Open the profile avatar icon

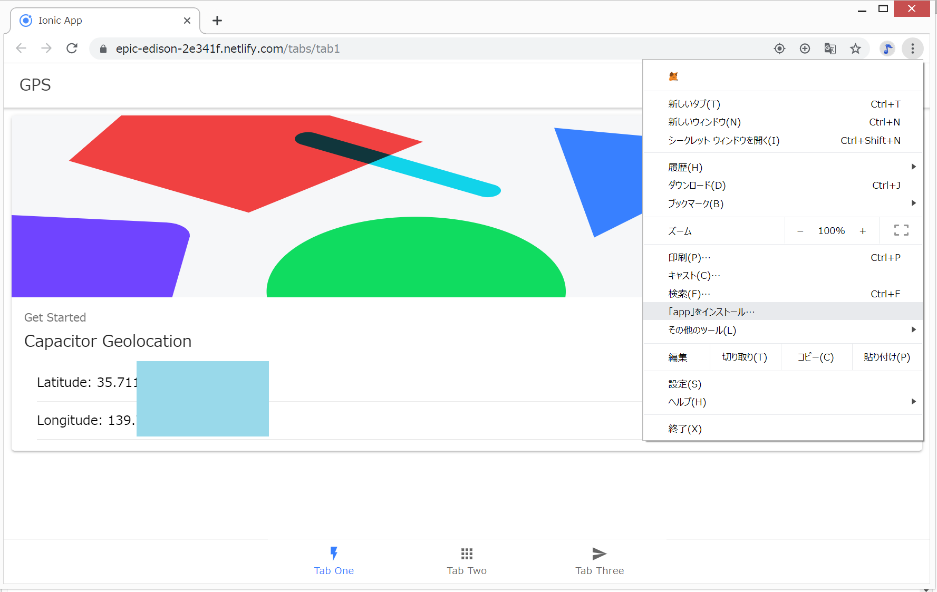pos(887,48)
